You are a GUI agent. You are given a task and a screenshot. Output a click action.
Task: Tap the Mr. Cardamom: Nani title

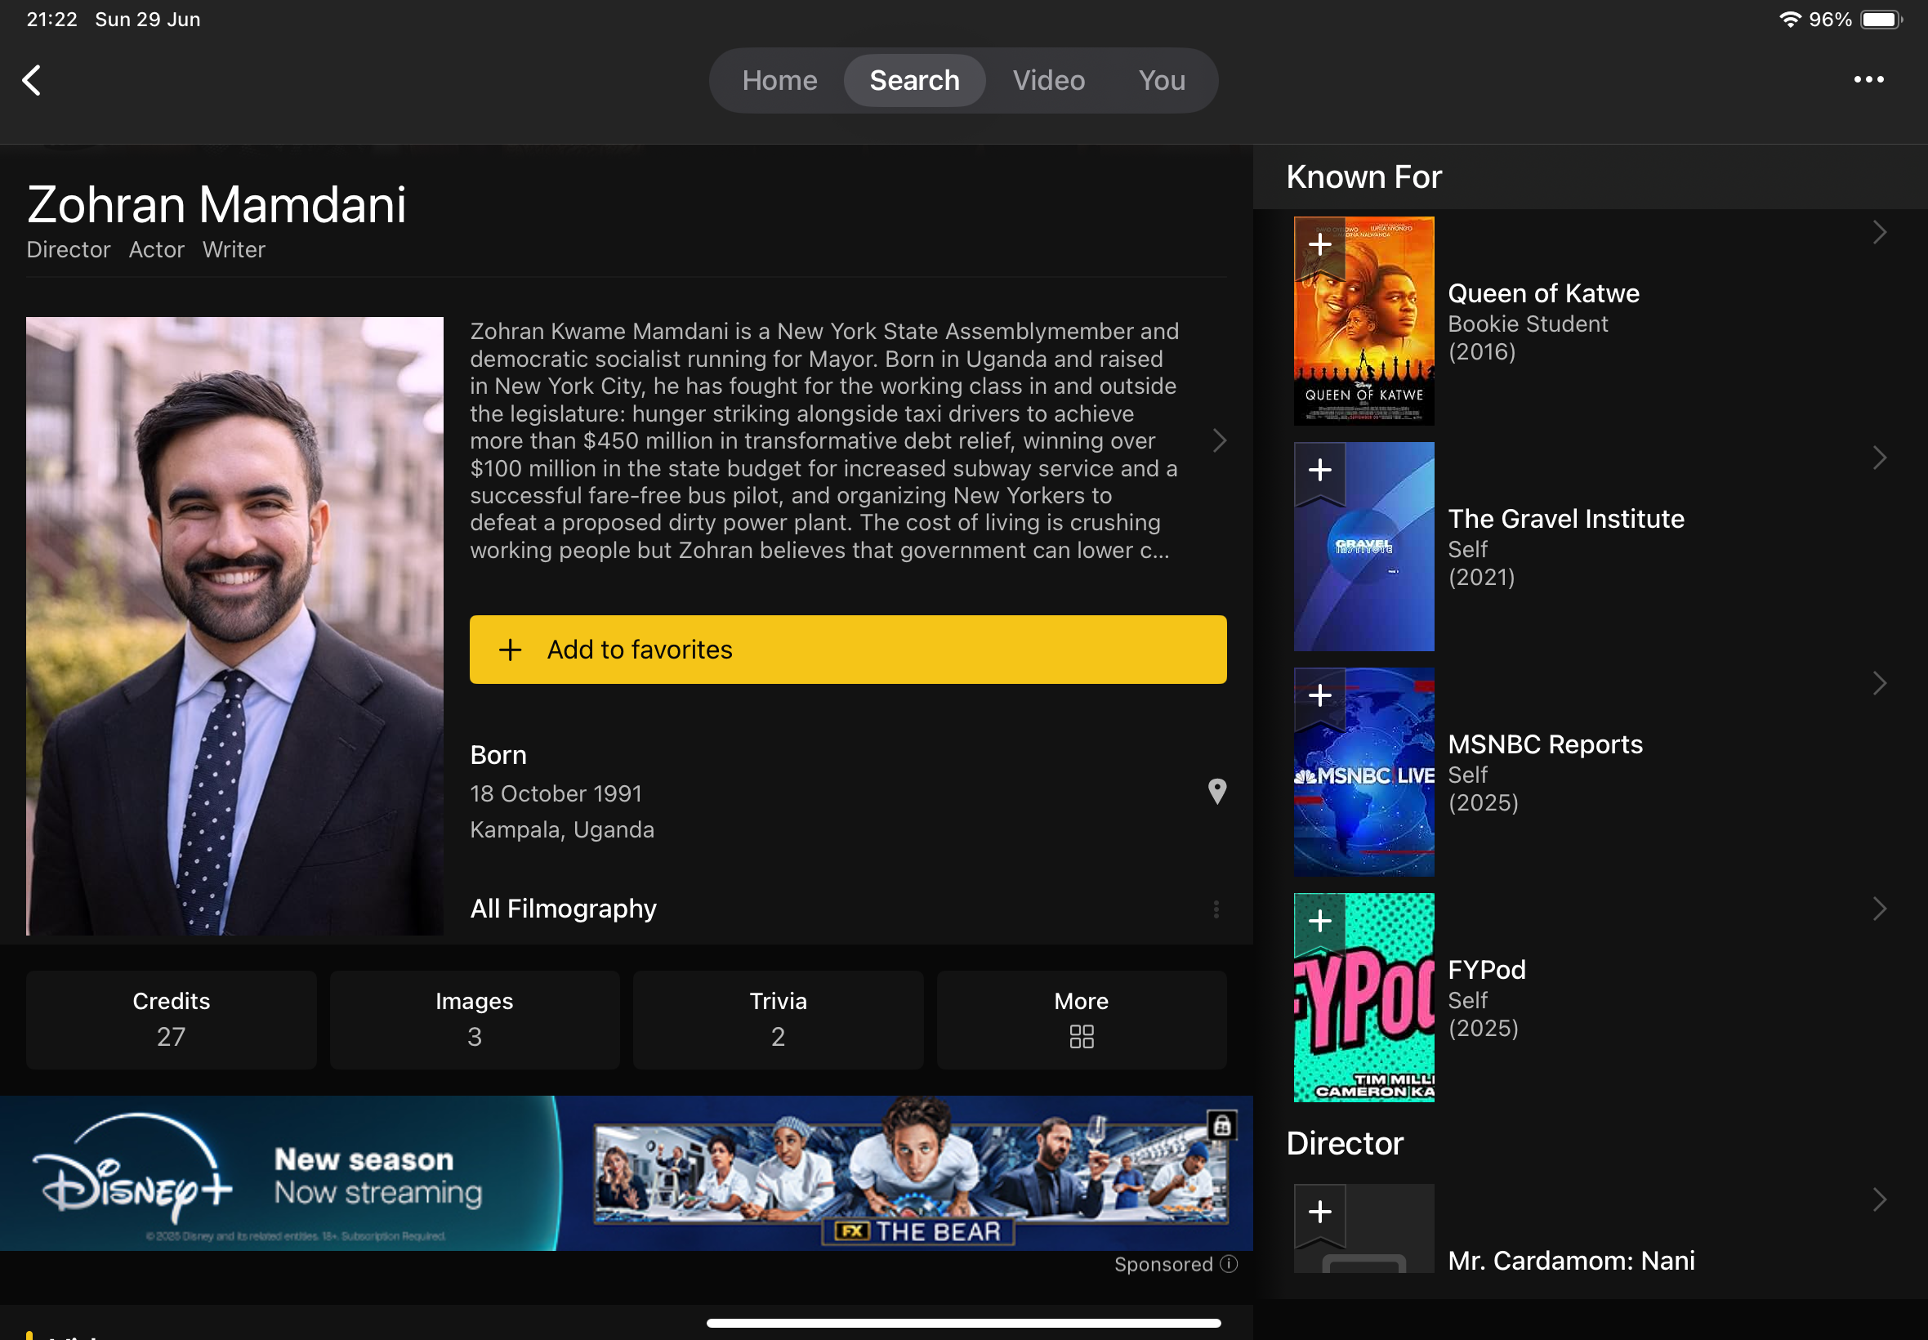point(1571,1261)
